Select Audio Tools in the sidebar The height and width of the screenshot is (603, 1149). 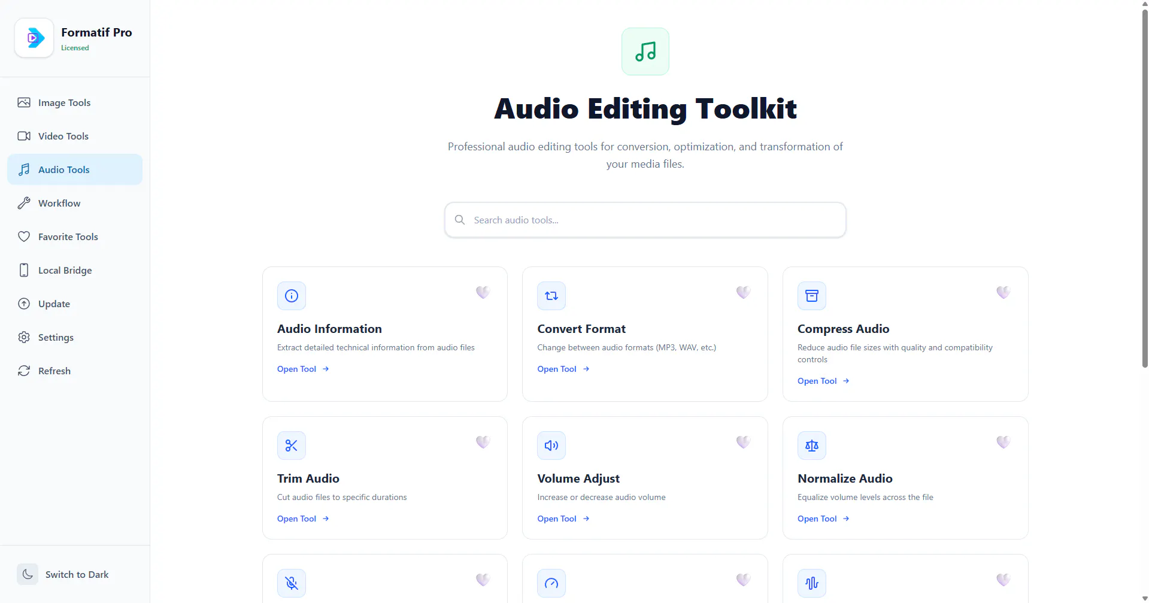[x=75, y=169]
